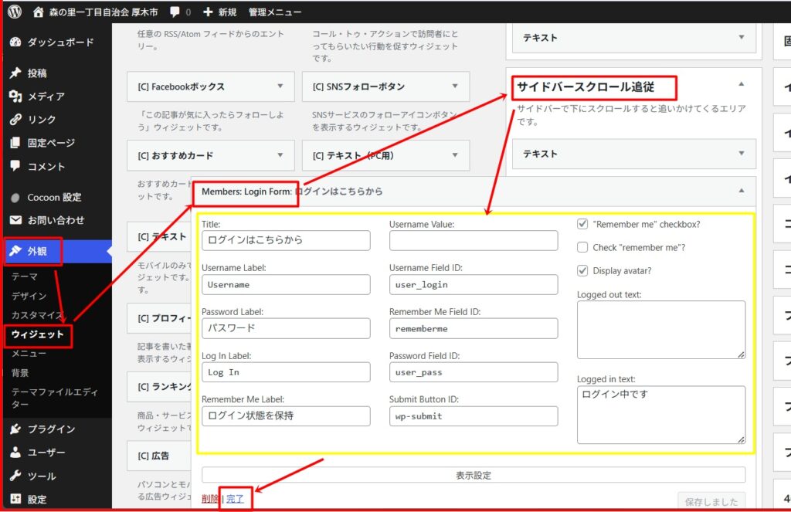
Task: Open メディア library icon
Action: click(15, 96)
